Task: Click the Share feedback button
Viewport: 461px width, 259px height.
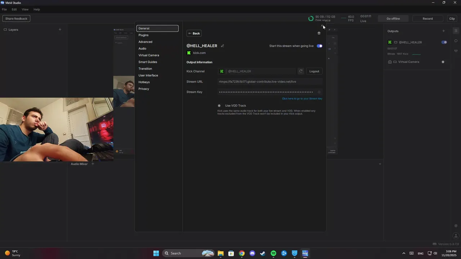Action: [x=16, y=19]
